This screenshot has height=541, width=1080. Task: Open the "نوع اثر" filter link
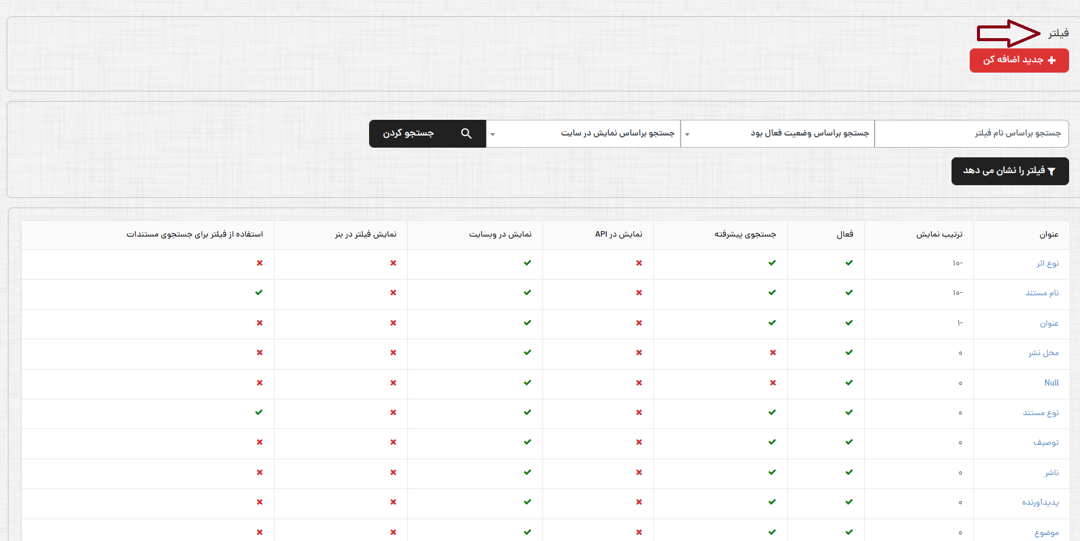(1047, 263)
